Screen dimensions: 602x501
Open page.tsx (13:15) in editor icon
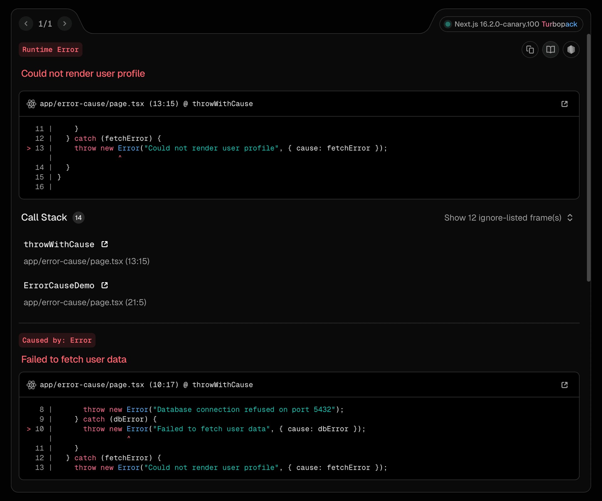(x=564, y=104)
